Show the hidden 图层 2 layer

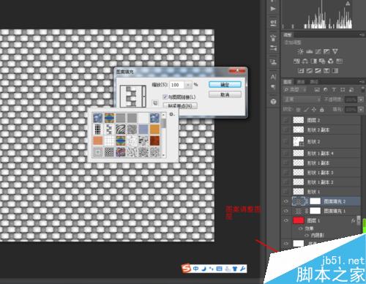[x=286, y=120]
